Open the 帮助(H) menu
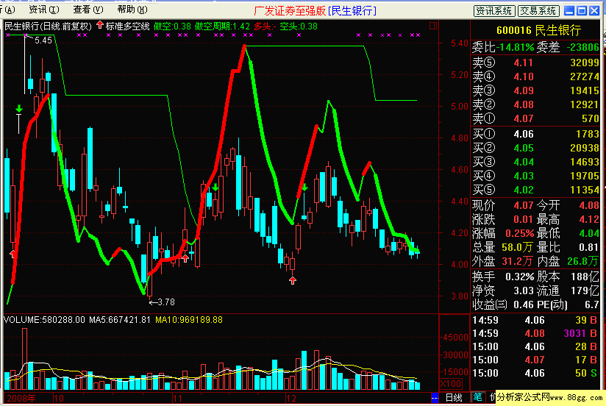Image resolution: width=606 pixels, height=406 pixels. pyautogui.click(x=132, y=10)
